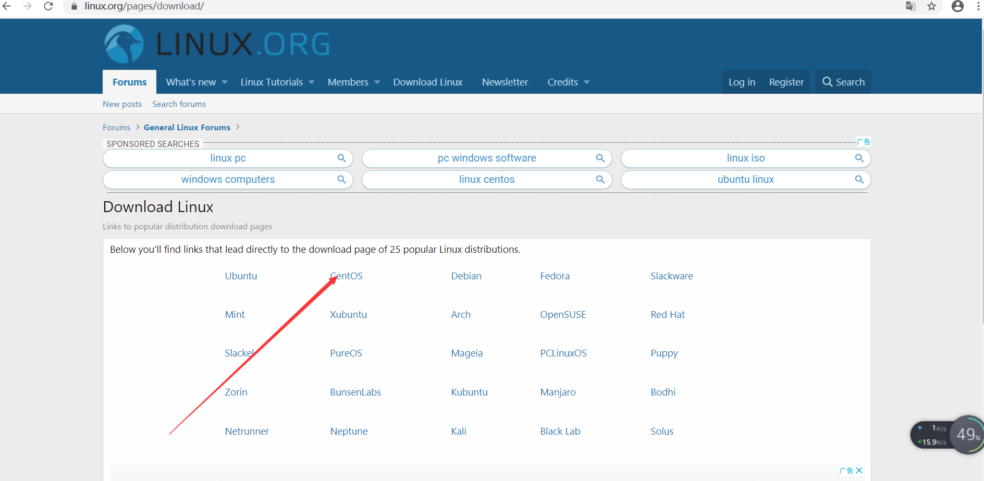Close the bottom ad with X icon

click(x=859, y=470)
